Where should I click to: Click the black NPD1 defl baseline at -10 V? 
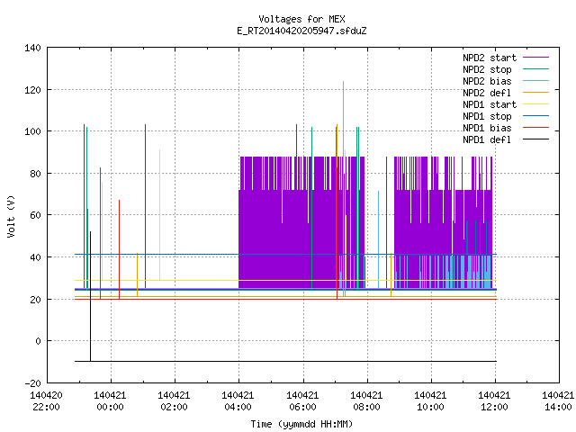tap(285, 361)
